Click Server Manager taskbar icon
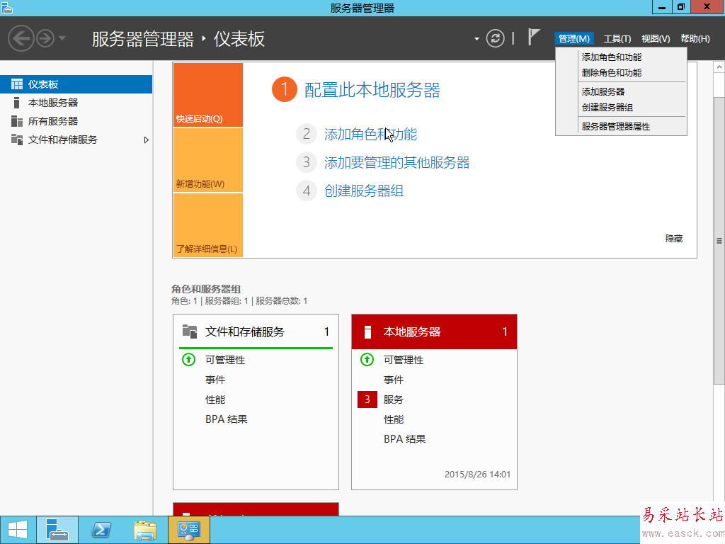The height and width of the screenshot is (544, 725). (57, 530)
